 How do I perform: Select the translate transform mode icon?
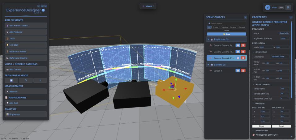(11, 80)
